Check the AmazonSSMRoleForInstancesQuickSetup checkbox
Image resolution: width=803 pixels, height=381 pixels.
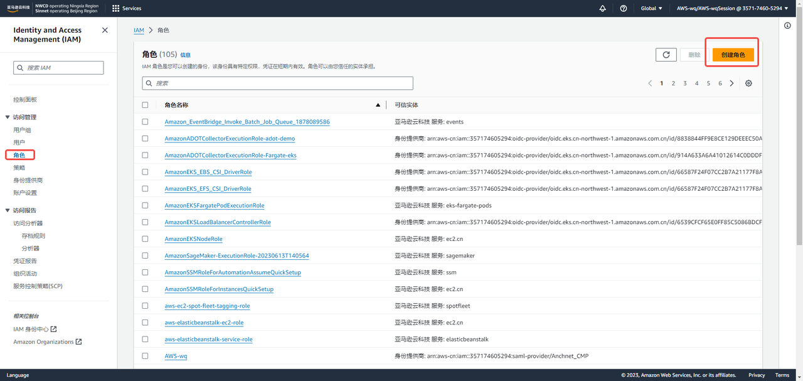click(146, 289)
